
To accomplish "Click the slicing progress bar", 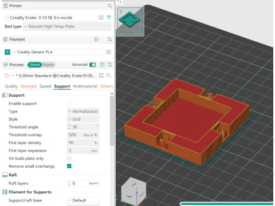I will coord(227,204).
